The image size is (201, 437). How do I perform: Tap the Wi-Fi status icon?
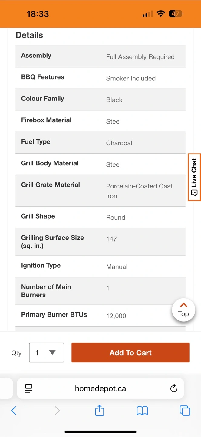click(x=161, y=14)
